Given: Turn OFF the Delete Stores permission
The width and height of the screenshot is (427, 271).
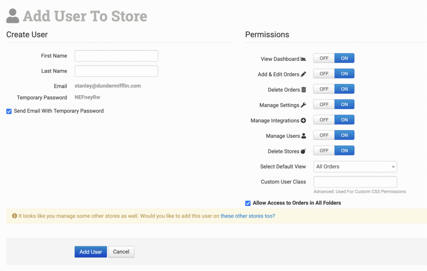Looking at the screenshot, I should click(x=324, y=151).
